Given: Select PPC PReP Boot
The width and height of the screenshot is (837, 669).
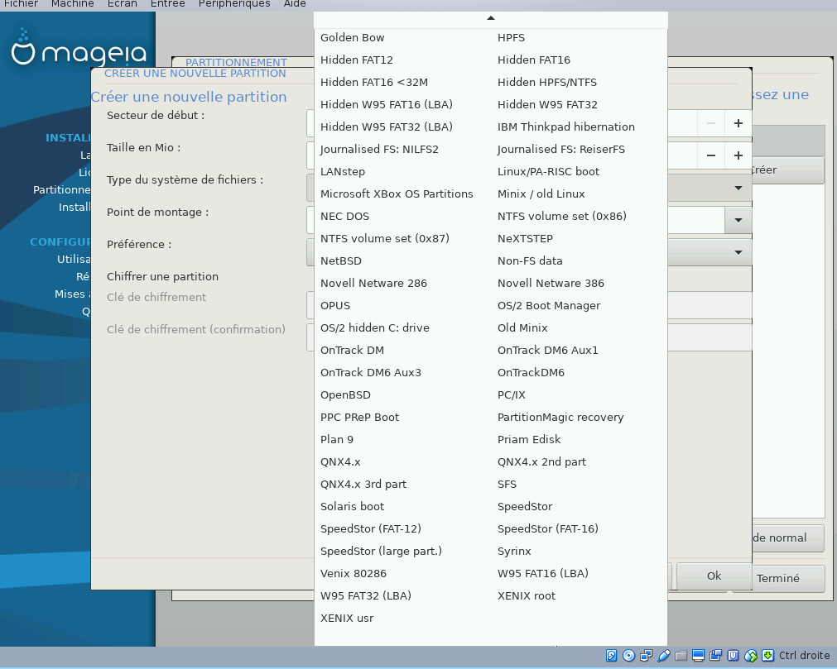Looking at the screenshot, I should click(x=360, y=418).
